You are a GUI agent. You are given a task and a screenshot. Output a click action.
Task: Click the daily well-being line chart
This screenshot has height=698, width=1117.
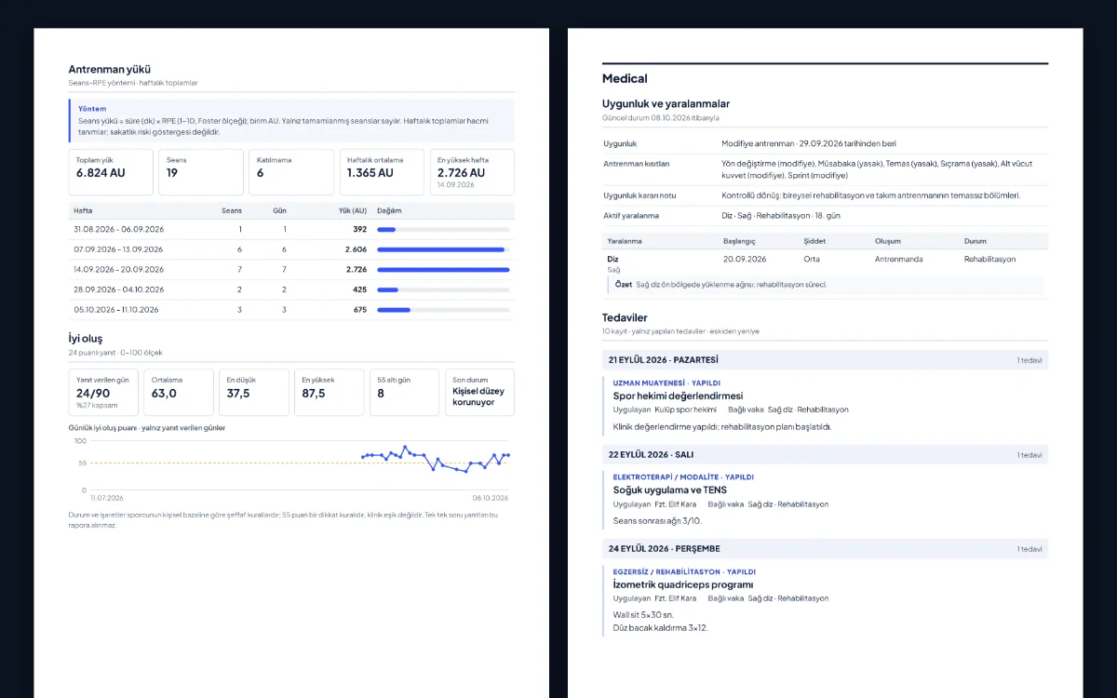291,468
